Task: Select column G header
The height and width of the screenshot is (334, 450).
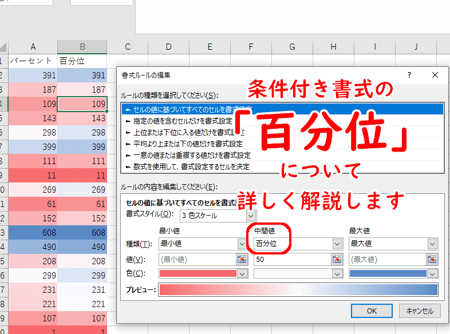Action: pos(292,47)
